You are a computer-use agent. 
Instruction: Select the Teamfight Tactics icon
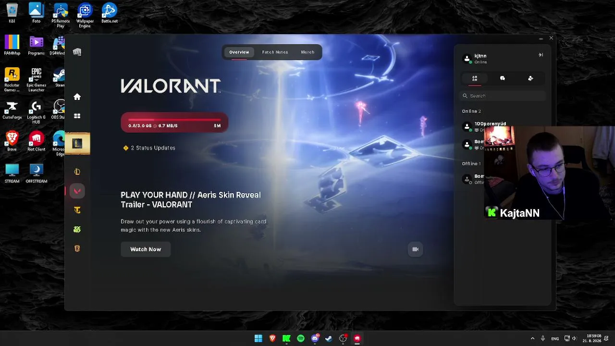[x=77, y=210]
